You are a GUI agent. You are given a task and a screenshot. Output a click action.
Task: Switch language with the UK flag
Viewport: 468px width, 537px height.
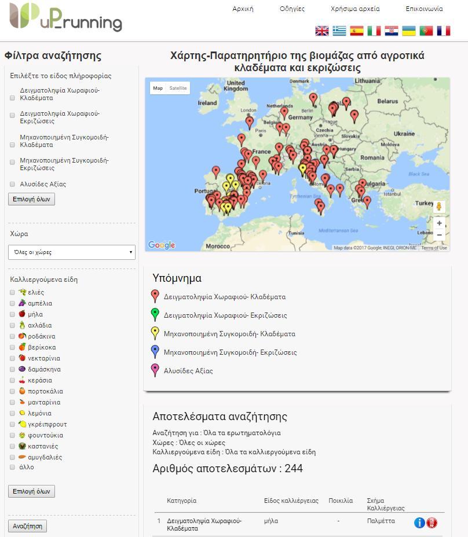[322, 31]
